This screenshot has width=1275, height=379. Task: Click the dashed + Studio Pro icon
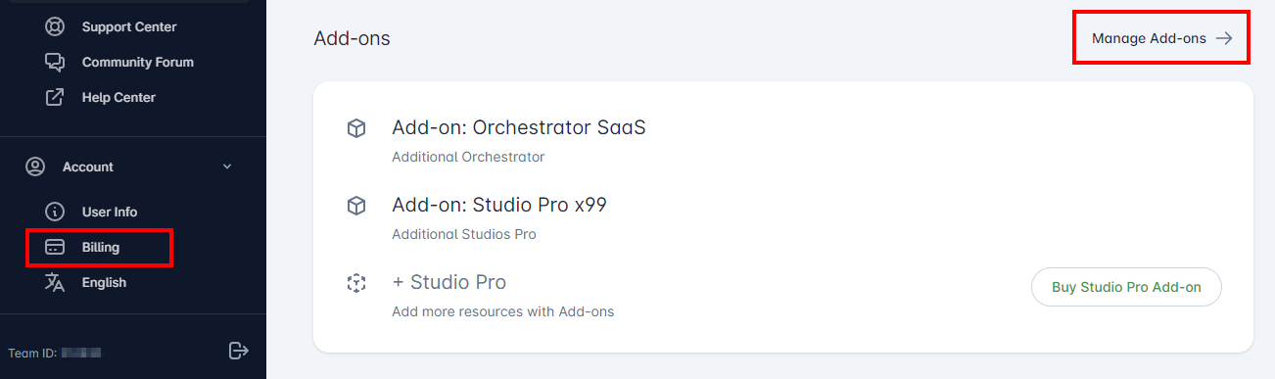pos(356,284)
